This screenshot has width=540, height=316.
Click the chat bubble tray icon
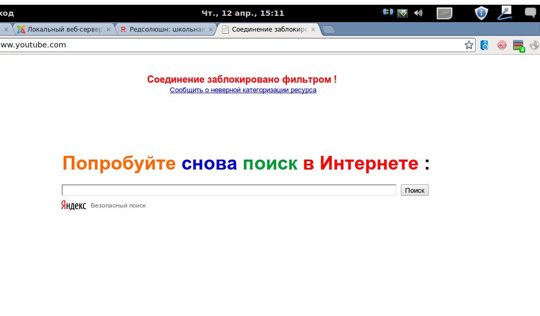530,13
